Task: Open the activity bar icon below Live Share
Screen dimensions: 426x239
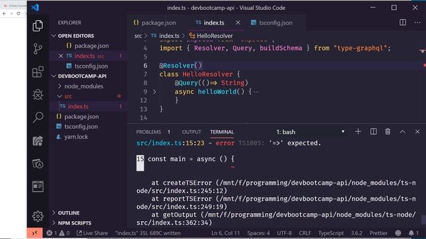Action: coord(38,164)
